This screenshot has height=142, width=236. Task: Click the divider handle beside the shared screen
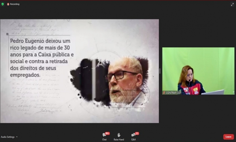click(x=160, y=71)
